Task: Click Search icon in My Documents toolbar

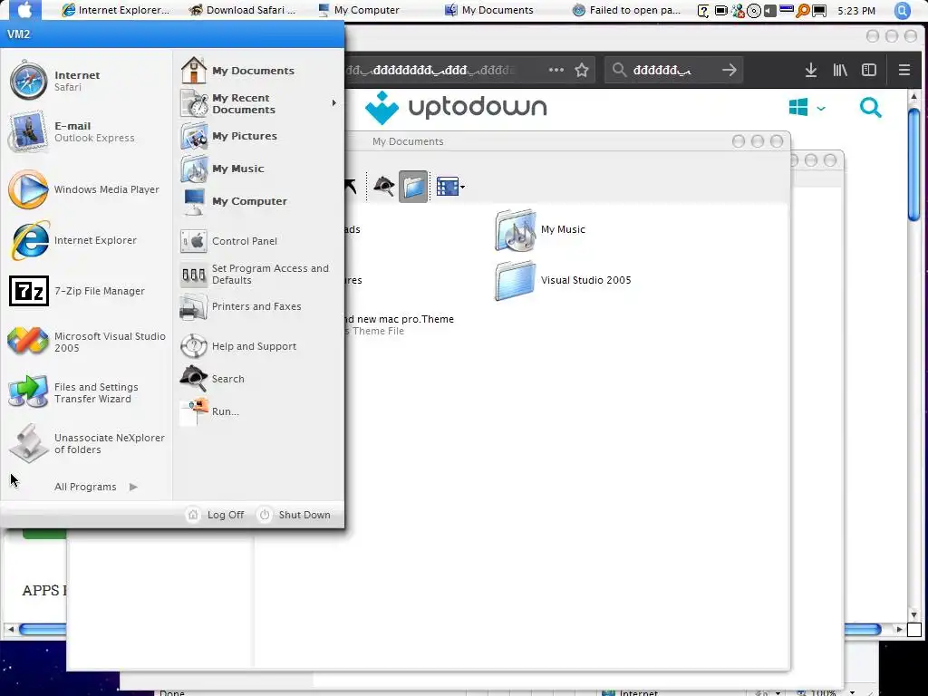Action: pyautogui.click(x=384, y=187)
